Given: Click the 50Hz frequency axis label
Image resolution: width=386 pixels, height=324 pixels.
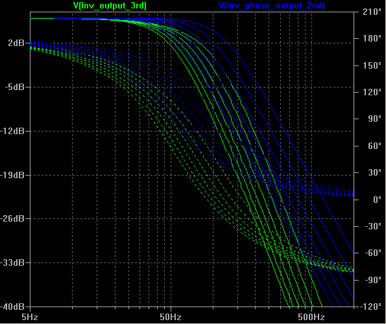Looking at the screenshot, I should coord(171,317).
